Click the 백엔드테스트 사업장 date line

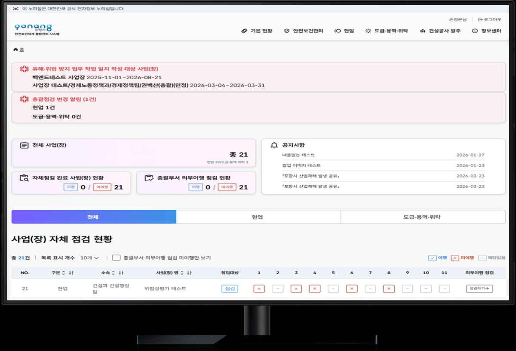97,77
